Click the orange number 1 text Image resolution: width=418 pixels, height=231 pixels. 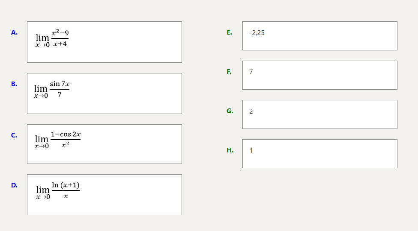(x=251, y=150)
